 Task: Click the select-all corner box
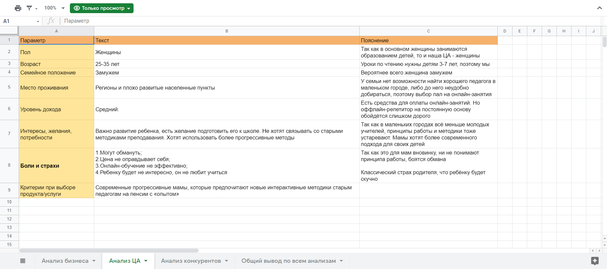(x=9, y=31)
